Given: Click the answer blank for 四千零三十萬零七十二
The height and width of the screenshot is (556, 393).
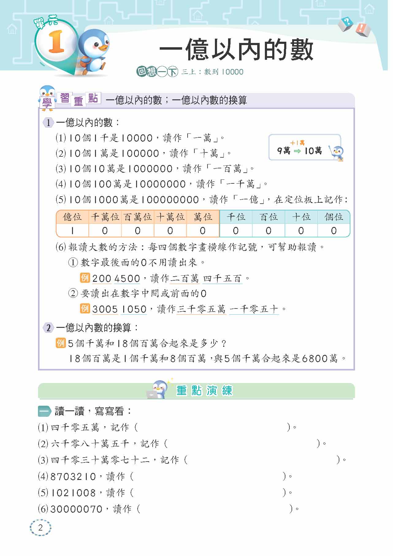Looking at the screenshot, I should (262, 460).
